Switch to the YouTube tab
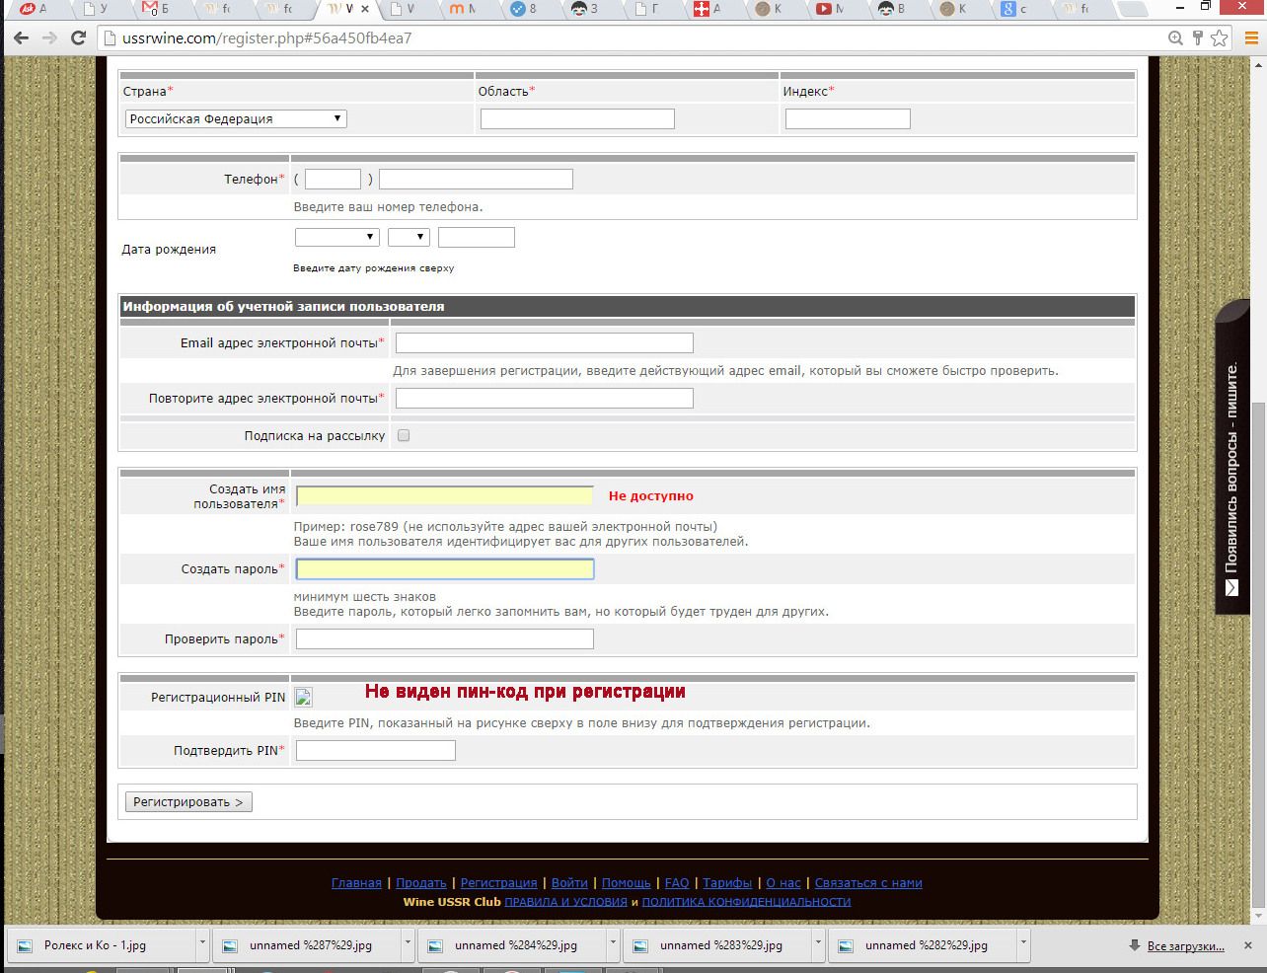 829,9
